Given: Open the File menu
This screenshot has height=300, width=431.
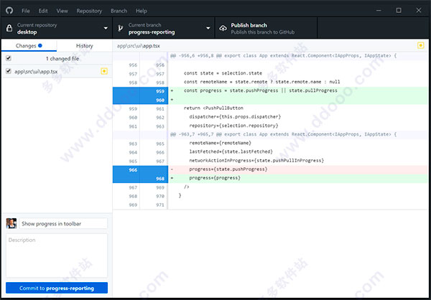Looking at the screenshot, I should pos(26,11).
